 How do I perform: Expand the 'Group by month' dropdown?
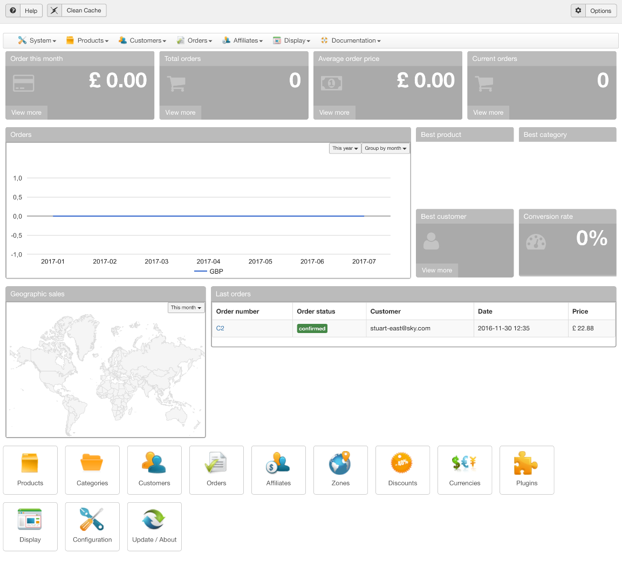click(x=385, y=148)
